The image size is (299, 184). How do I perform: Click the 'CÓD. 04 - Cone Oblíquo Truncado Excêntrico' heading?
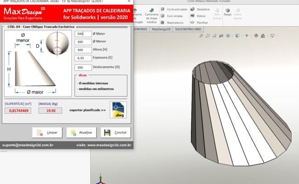click(41, 27)
